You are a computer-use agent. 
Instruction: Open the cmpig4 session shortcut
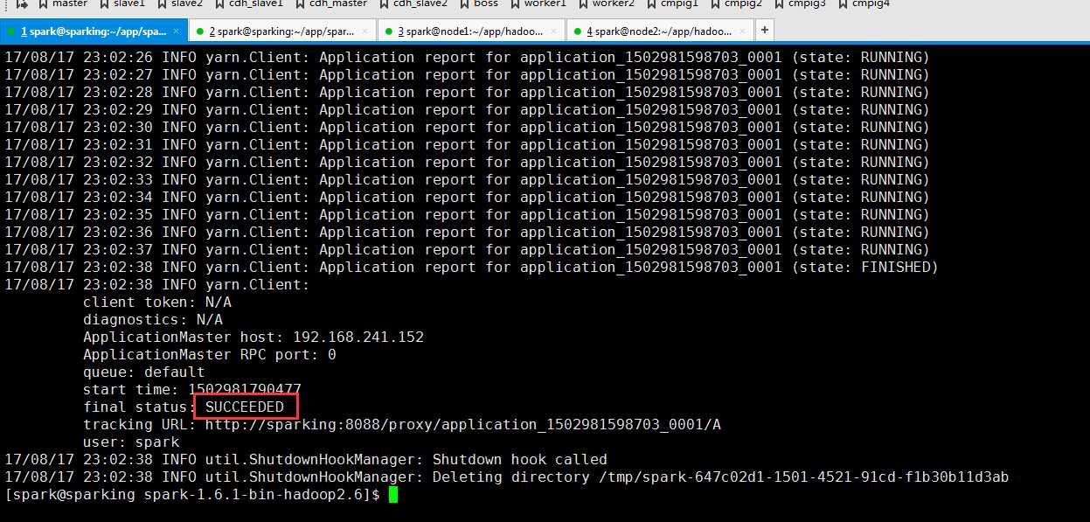pyautogui.click(x=864, y=3)
